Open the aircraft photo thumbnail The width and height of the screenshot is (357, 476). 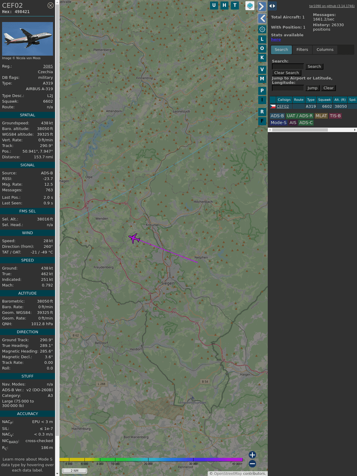pyautogui.click(x=27, y=39)
